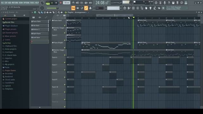The height and width of the screenshot is (114, 203).
Task: Select the 'Low bass' pattern in picker
Action: (40, 25)
